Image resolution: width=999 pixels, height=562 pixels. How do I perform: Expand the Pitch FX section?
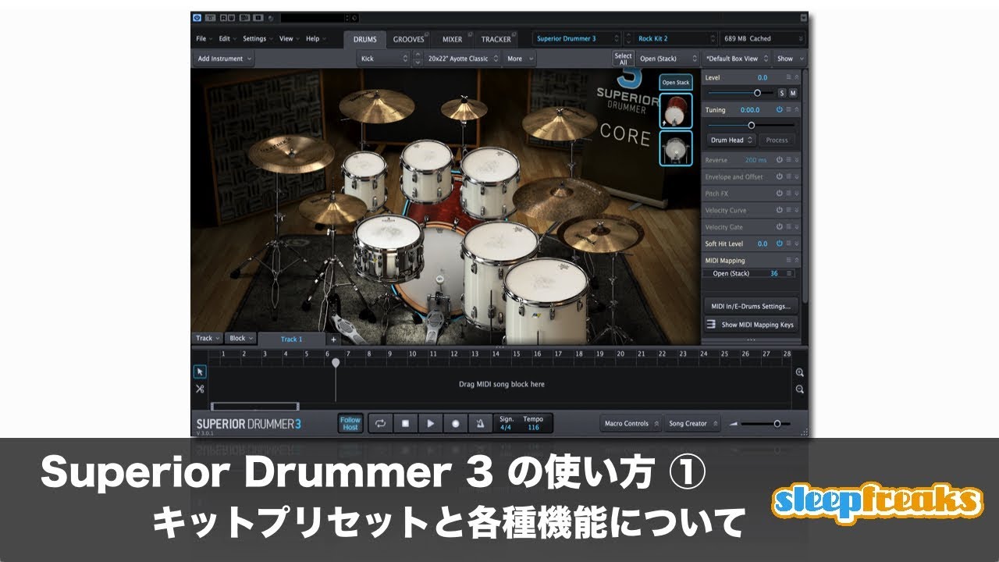(x=796, y=193)
